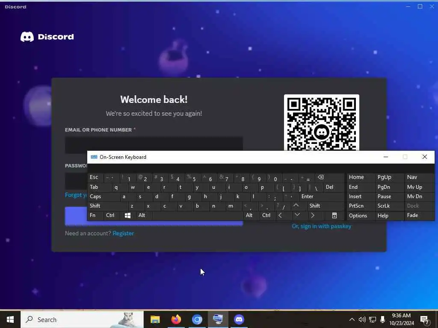Viewport: 438px width, 328px height.
Task: Tap the left arrow key on keyboard
Action: tap(280, 215)
